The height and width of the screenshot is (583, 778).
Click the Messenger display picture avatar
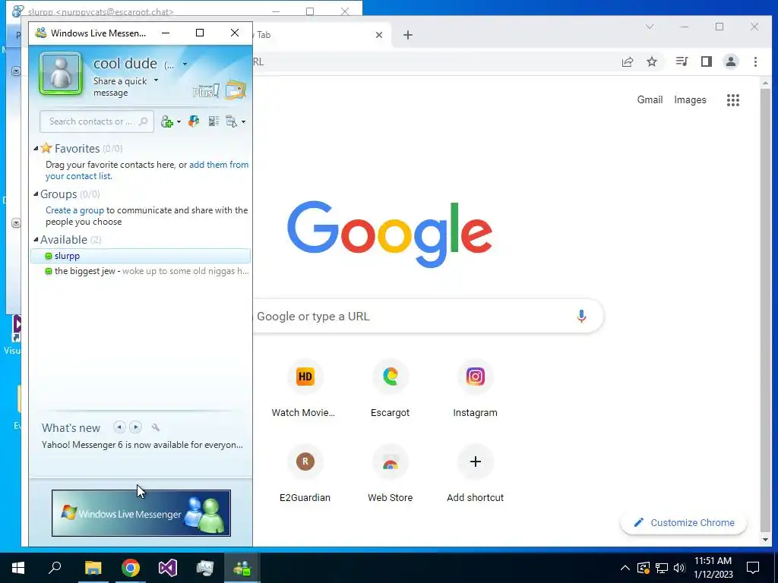click(61, 74)
